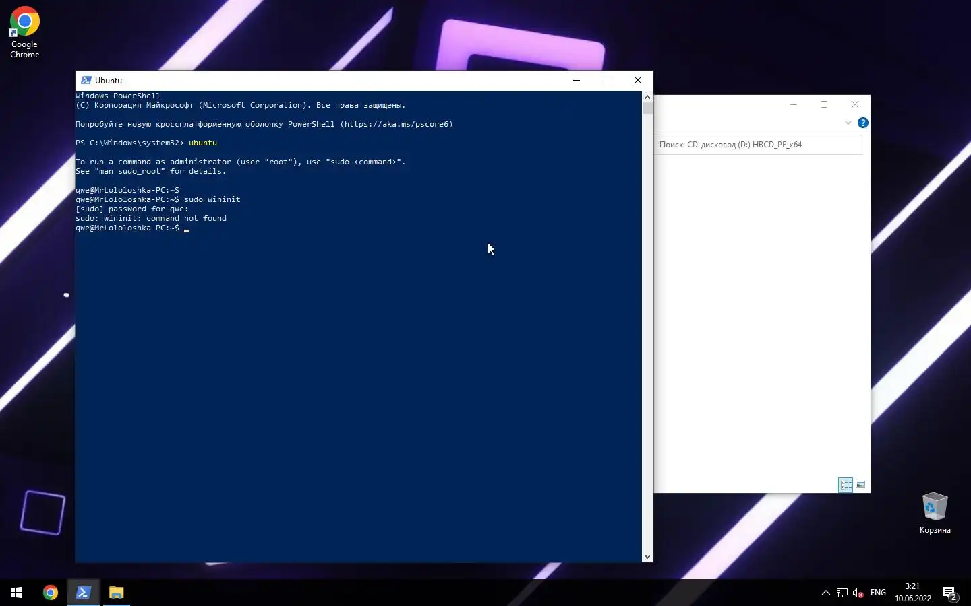Switch to PowerShell in the taskbar
Viewport: 971px width, 606px height.
coord(84,593)
